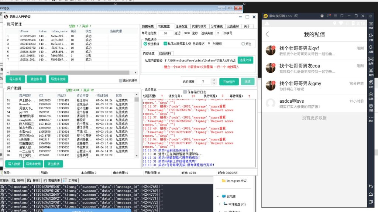378x212 pixels.
Task: Click the 开始运行 button
Action: (x=229, y=82)
